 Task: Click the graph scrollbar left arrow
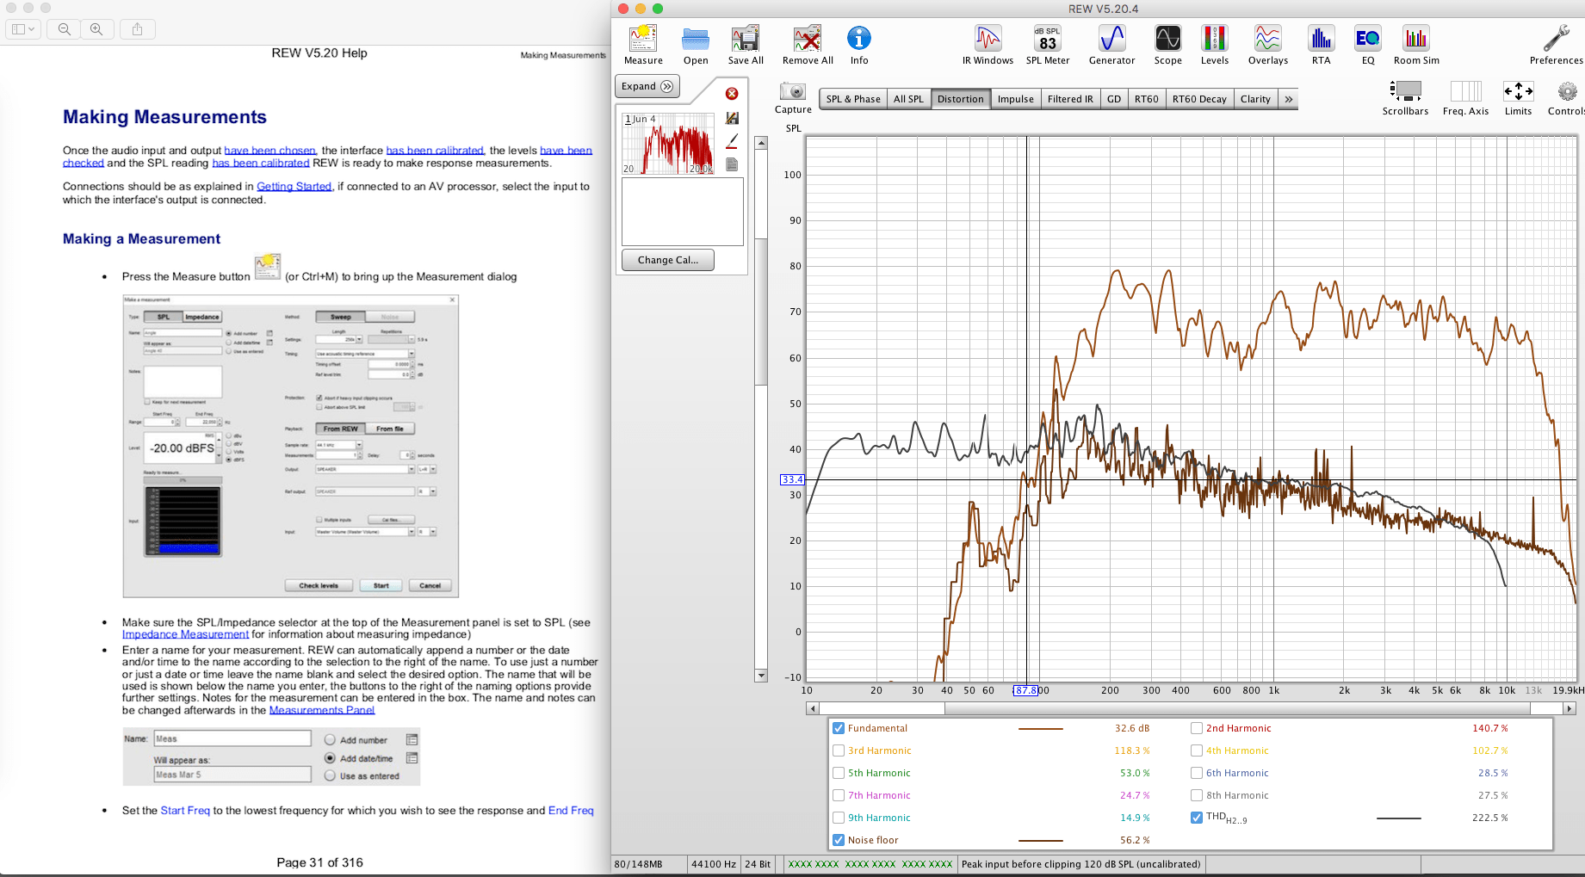point(813,708)
